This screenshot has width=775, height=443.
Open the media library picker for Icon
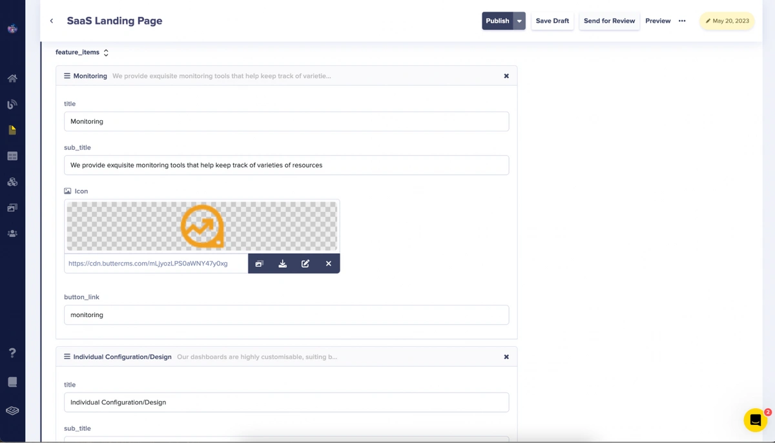pos(259,263)
